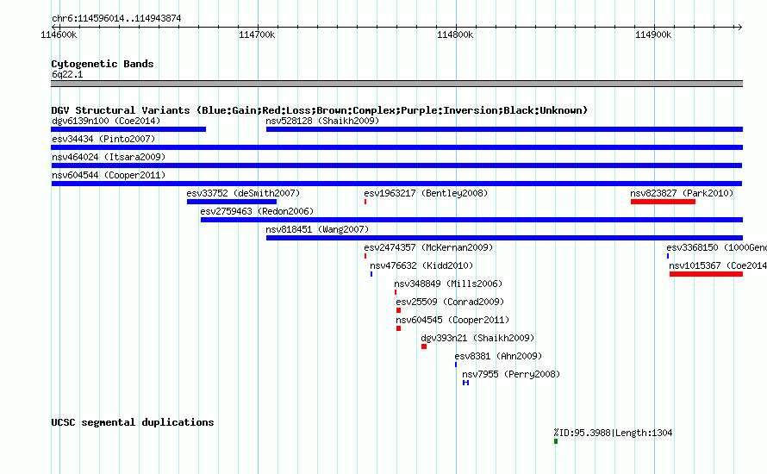
Task: Click the 6q22.1 cytogenetic band bar
Action: (x=396, y=84)
